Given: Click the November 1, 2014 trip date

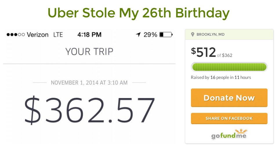Looking at the screenshot, I should [89, 83].
